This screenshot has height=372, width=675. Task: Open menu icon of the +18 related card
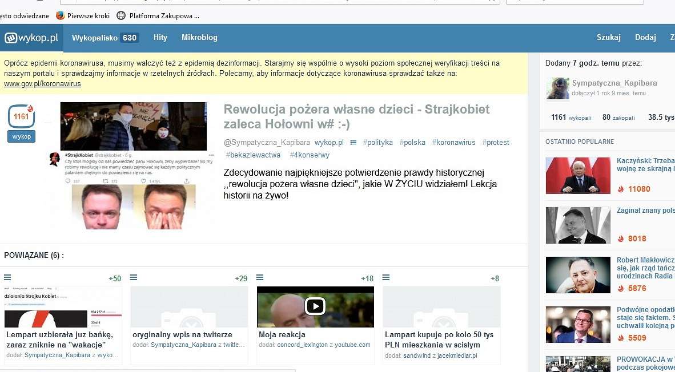coord(260,278)
